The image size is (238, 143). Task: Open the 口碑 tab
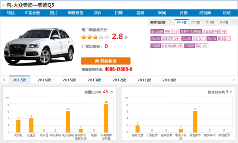point(119,13)
